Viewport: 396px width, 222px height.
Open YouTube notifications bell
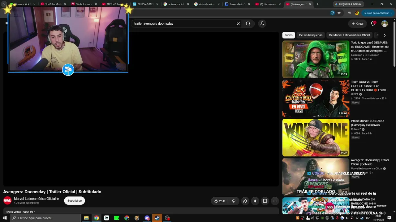coord(373,24)
